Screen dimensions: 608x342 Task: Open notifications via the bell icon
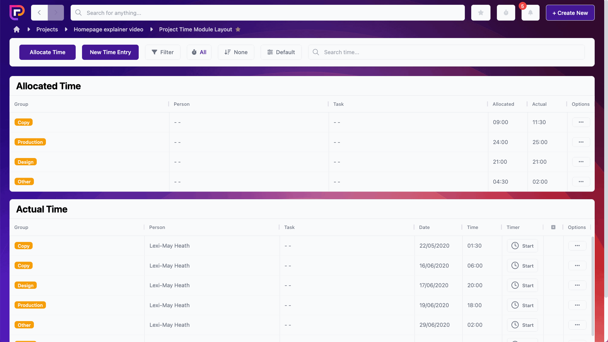530,13
